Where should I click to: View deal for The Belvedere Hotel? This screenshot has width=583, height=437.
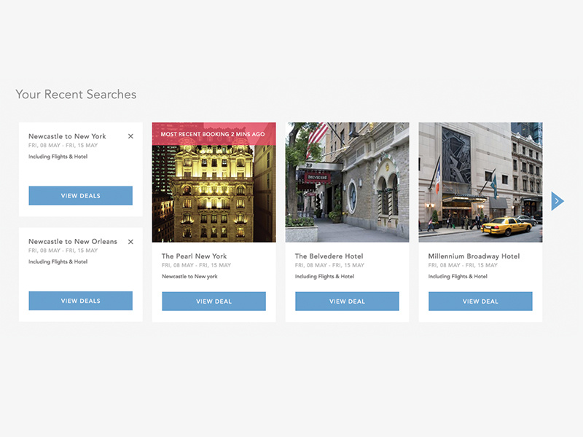(x=347, y=301)
